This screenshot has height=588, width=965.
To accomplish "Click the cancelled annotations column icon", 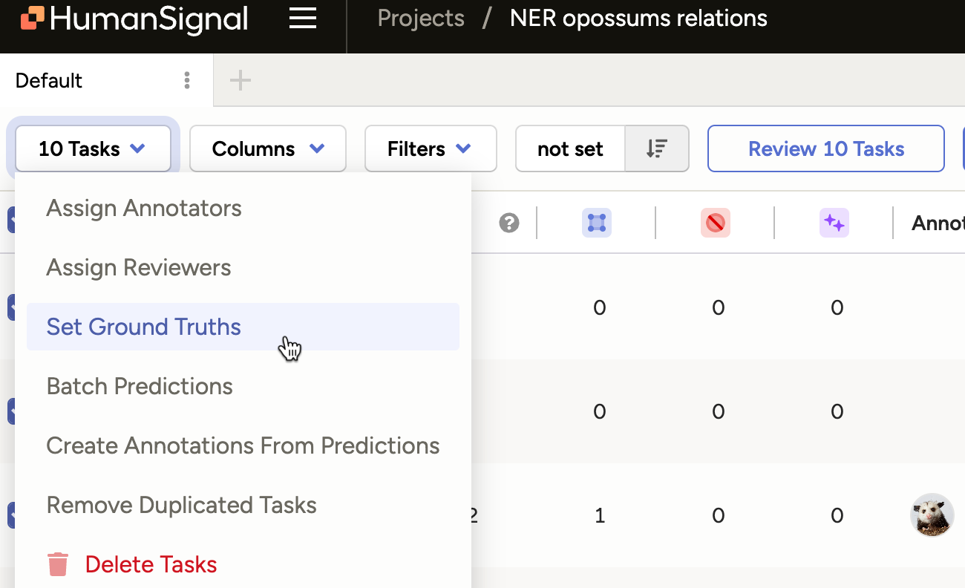I will (x=716, y=223).
